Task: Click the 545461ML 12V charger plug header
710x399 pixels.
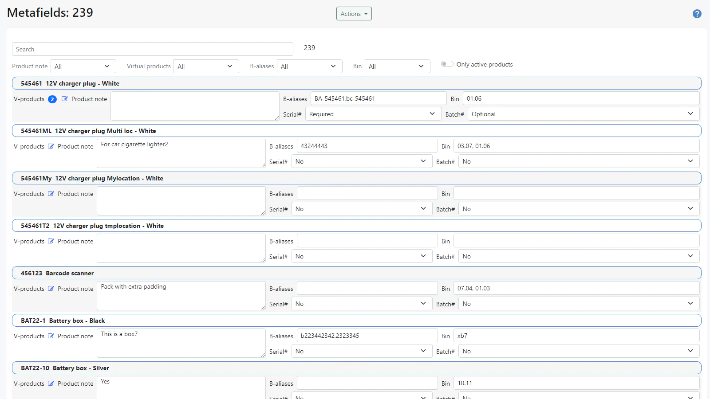Action: click(x=356, y=131)
